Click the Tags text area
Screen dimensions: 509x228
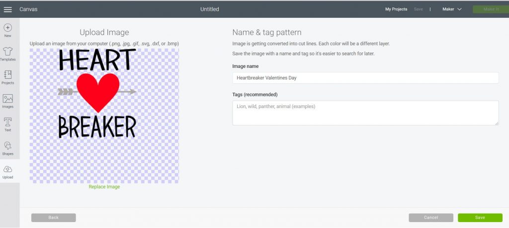[365, 113]
